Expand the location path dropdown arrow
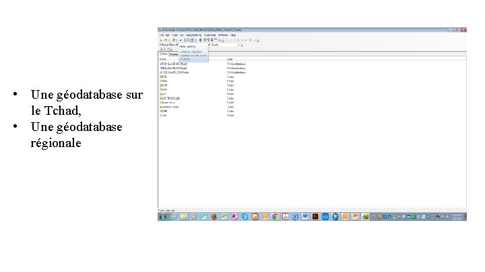 [238, 45]
